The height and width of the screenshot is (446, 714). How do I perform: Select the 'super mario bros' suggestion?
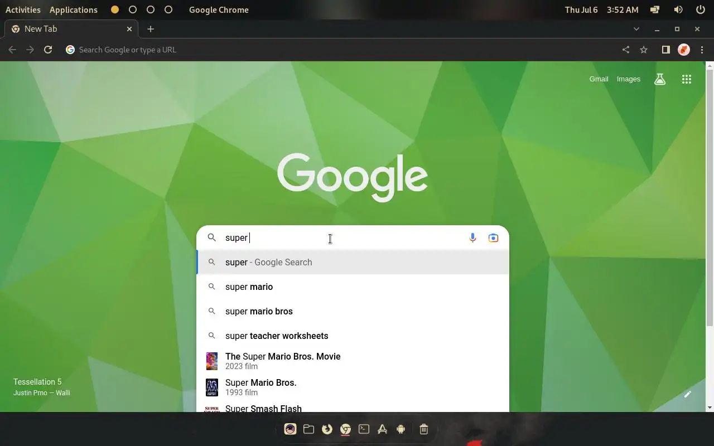pyautogui.click(x=353, y=311)
